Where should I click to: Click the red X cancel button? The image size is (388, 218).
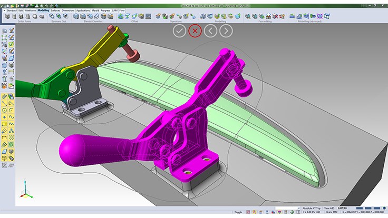pos(195,31)
